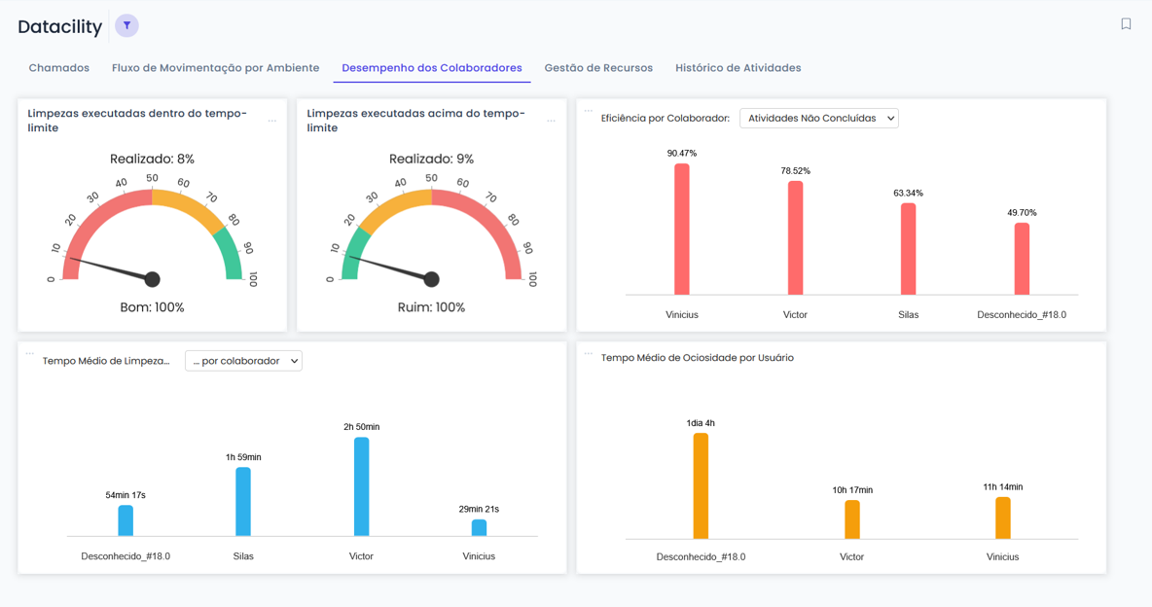
Task: Expand the '... por colaborador' dropdown
Action: click(243, 361)
